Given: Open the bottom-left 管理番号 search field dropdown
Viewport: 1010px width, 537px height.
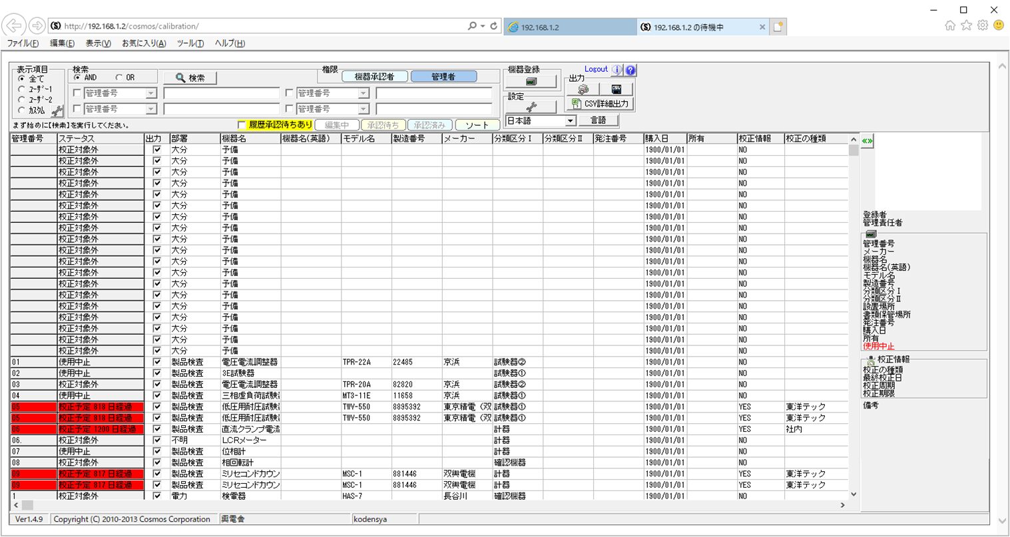Looking at the screenshot, I should pyautogui.click(x=151, y=108).
